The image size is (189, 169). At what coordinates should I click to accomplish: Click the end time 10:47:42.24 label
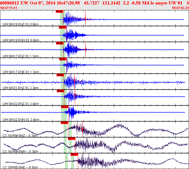click(x=180, y=8)
